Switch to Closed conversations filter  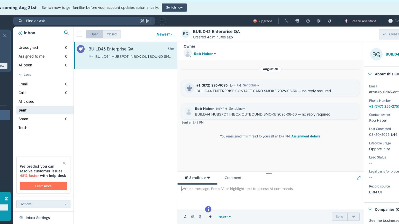112,34
